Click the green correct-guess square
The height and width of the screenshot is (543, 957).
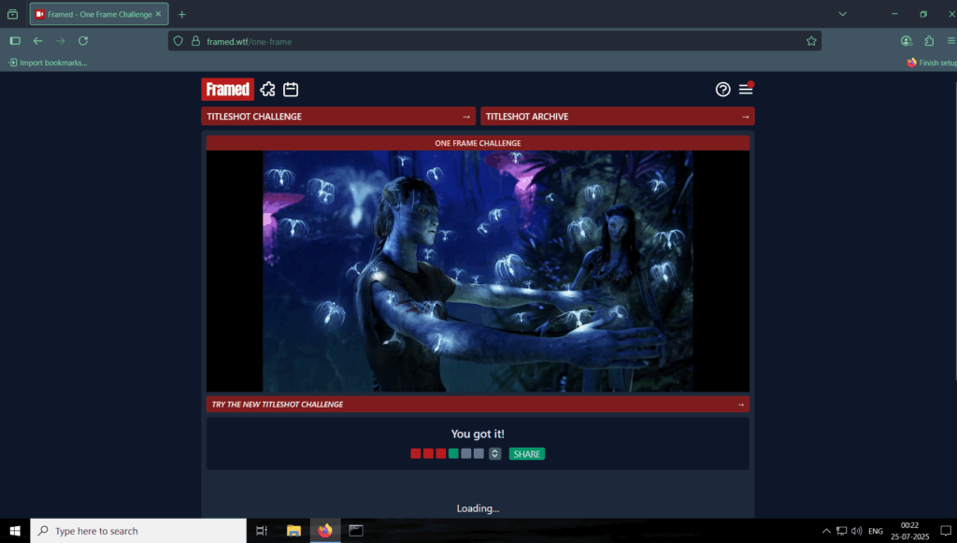pyautogui.click(x=453, y=454)
